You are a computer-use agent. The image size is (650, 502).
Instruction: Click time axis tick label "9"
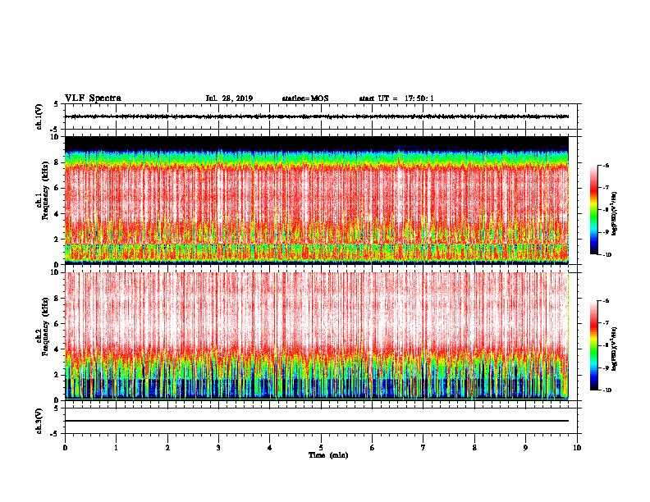click(x=525, y=447)
